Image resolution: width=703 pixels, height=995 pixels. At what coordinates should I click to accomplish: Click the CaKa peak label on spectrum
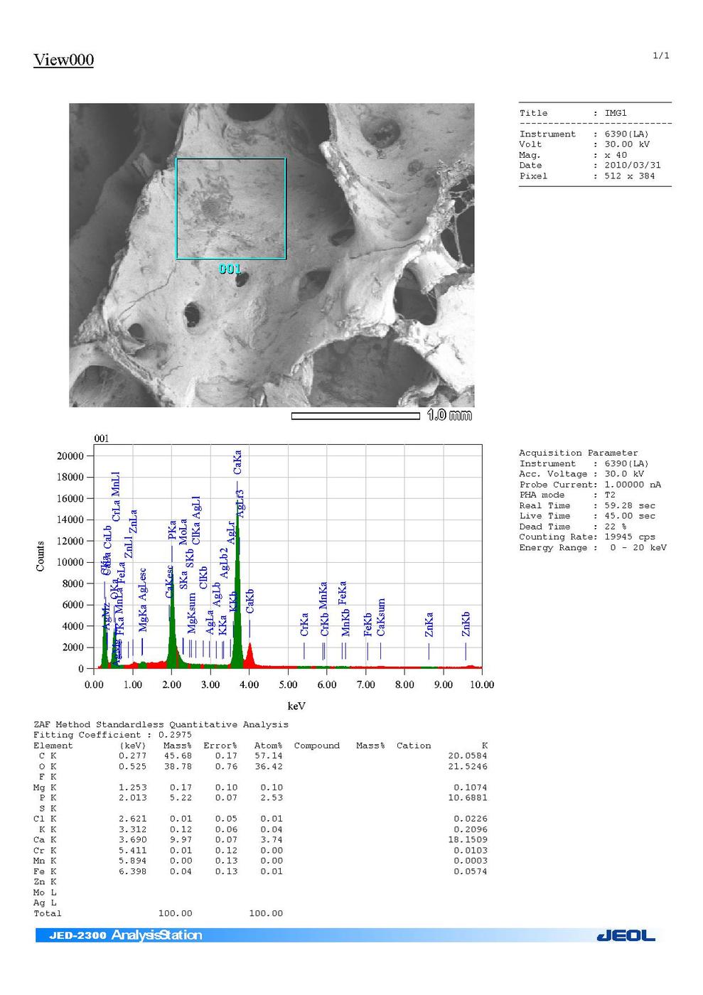pyautogui.click(x=237, y=462)
